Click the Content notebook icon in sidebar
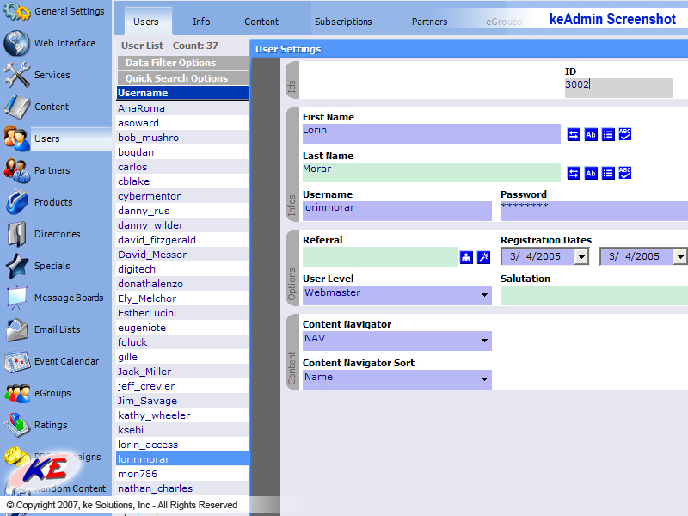The image size is (688, 516). [16, 107]
